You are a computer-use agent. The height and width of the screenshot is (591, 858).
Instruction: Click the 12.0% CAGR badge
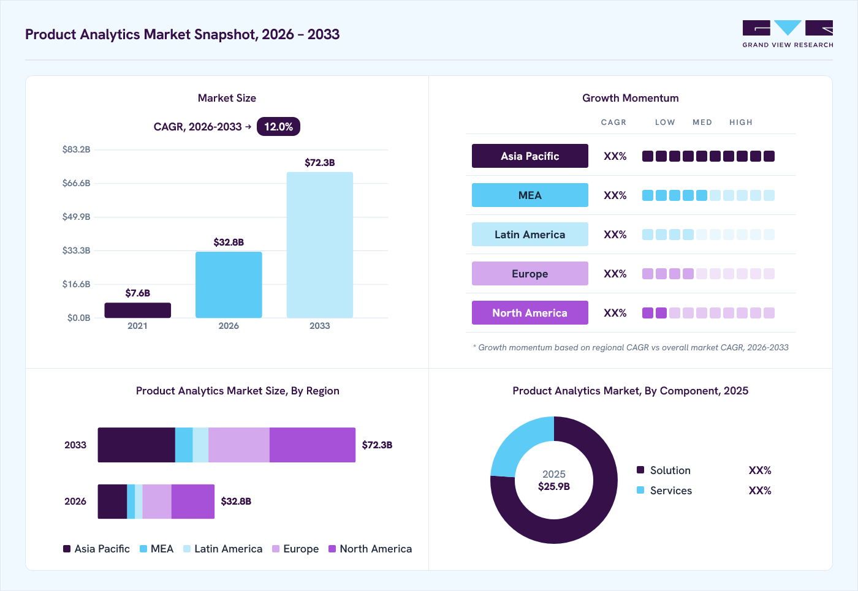[x=278, y=127]
